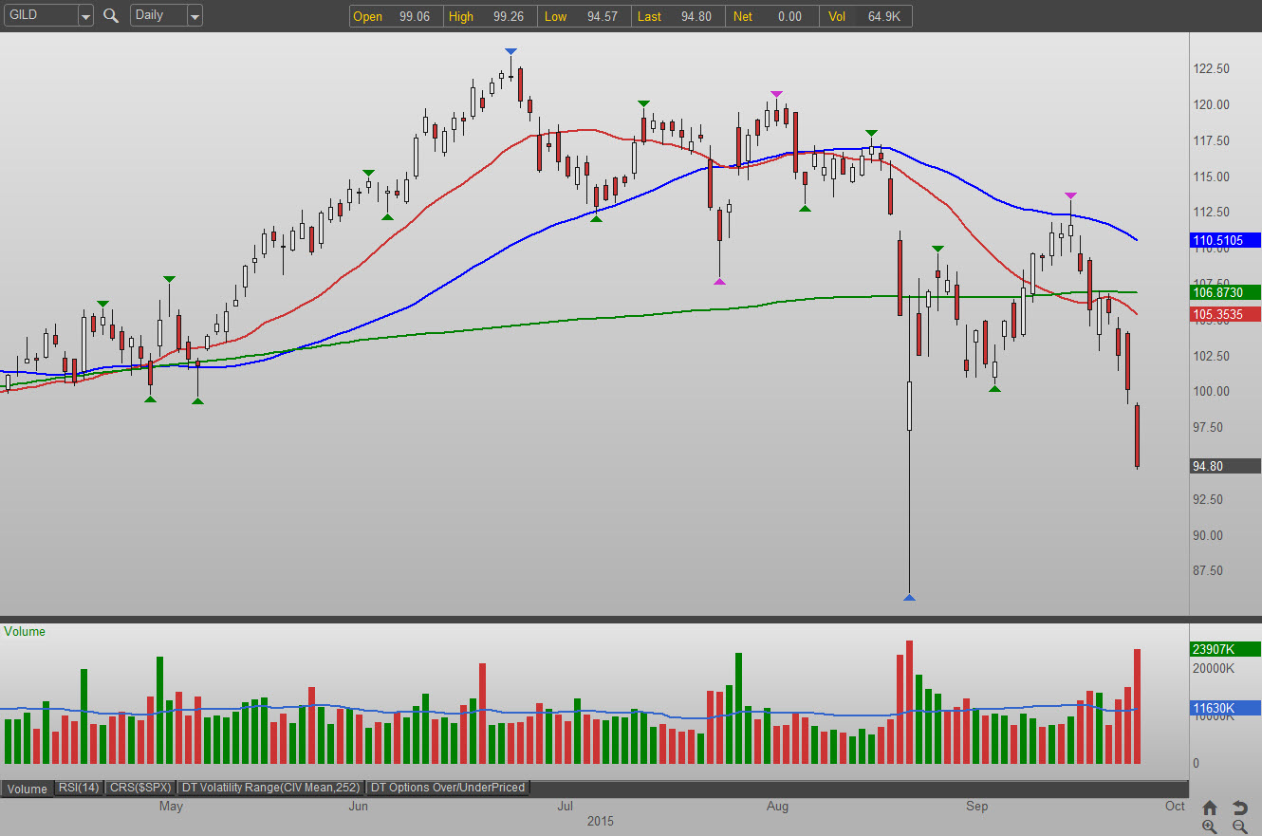The image size is (1262, 836).
Task: Click the Oct label on the time axis
Action: click(x=1175, y=807)
